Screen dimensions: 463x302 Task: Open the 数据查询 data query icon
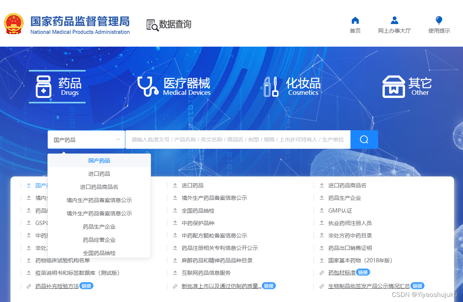tap(153, 25)
